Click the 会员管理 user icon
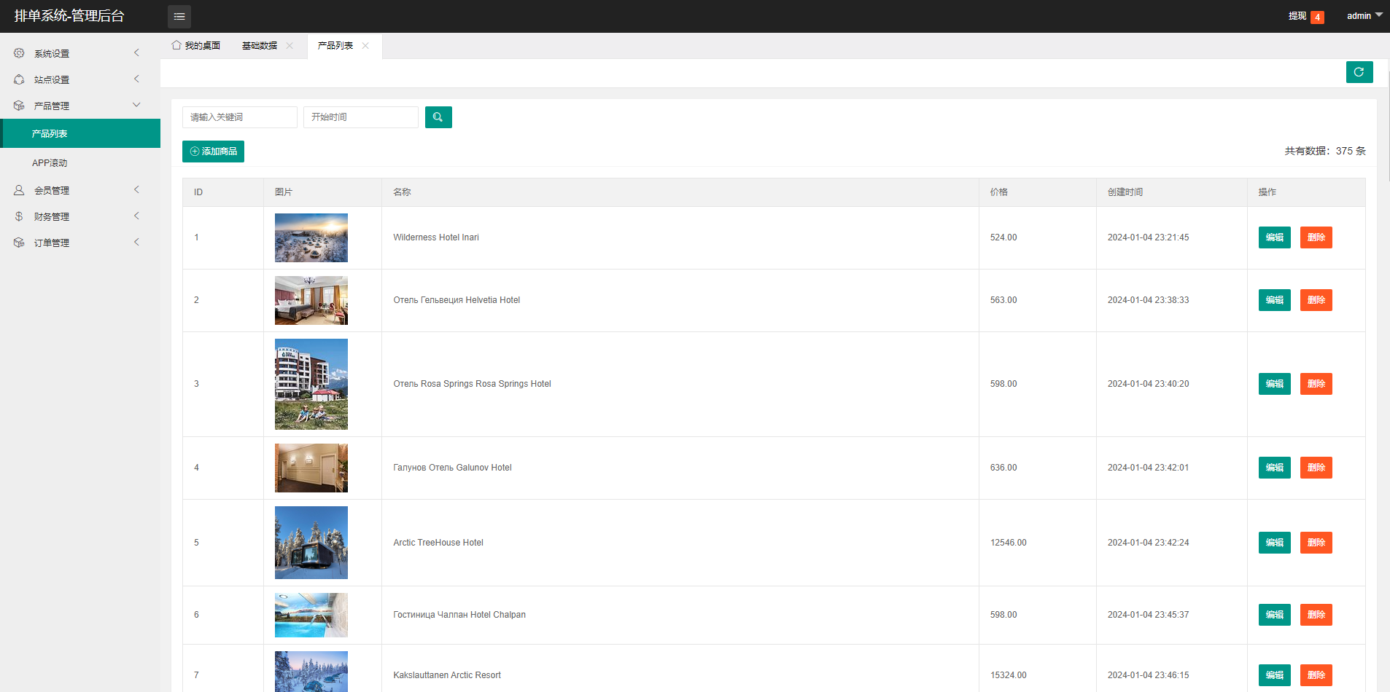Image resolution: width=1390 pixels, height=692 pixels. [x=19, y=190]
